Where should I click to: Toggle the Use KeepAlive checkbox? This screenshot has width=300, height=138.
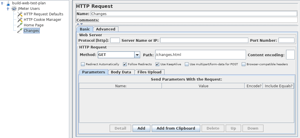158,64
